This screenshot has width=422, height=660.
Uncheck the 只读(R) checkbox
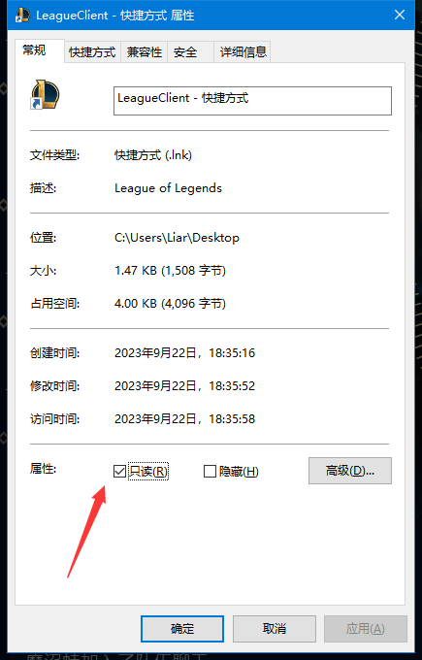click(119, 471)
